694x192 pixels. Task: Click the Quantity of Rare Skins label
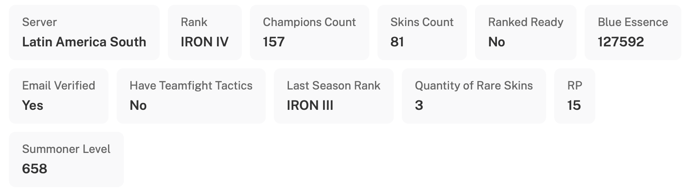tap(473, 85)
